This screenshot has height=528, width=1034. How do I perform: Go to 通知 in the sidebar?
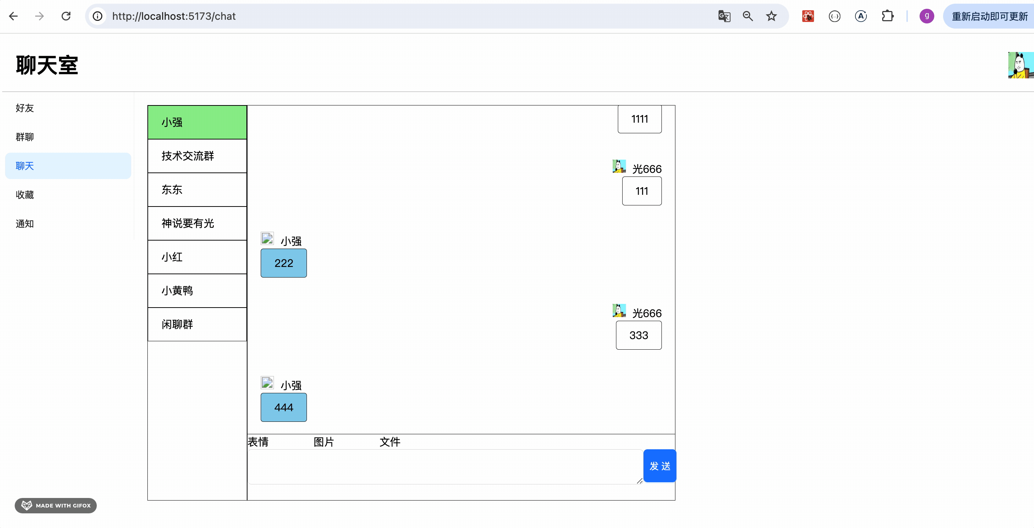tap(25, 224)
